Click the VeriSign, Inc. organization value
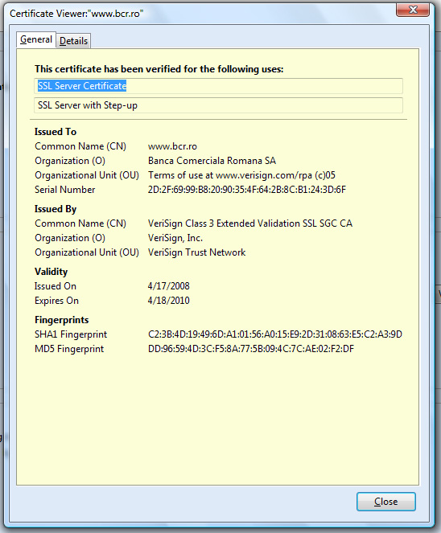The height and width of the screenshot is (533, 441). point(175,238)
